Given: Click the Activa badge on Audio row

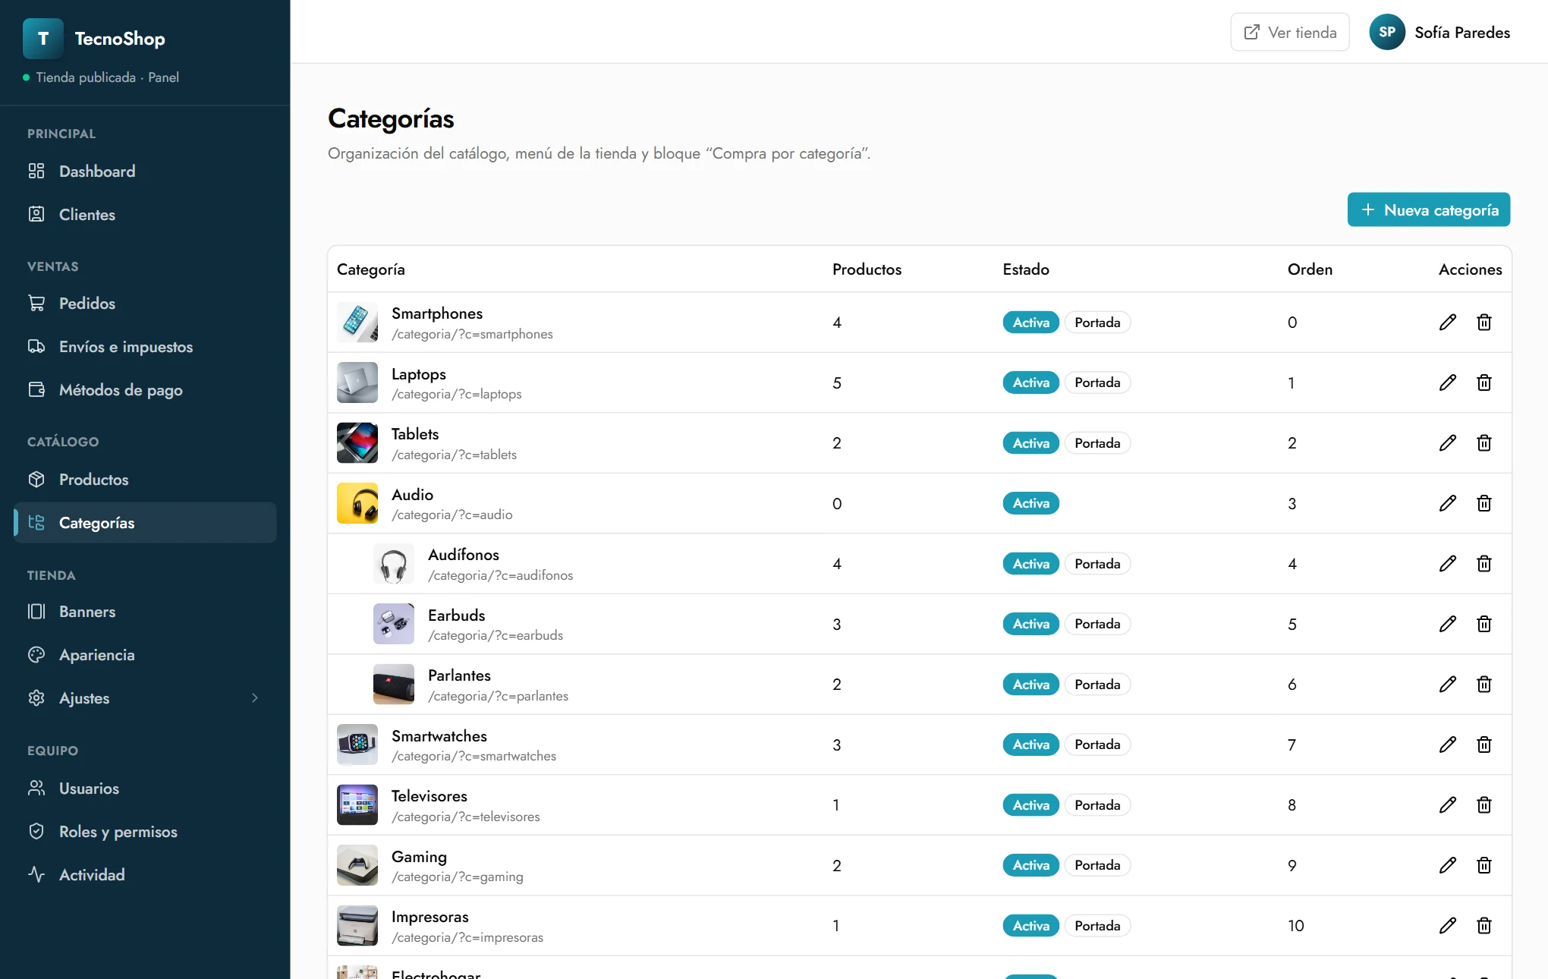Looking at the screenshot, I should [1030, 503].
